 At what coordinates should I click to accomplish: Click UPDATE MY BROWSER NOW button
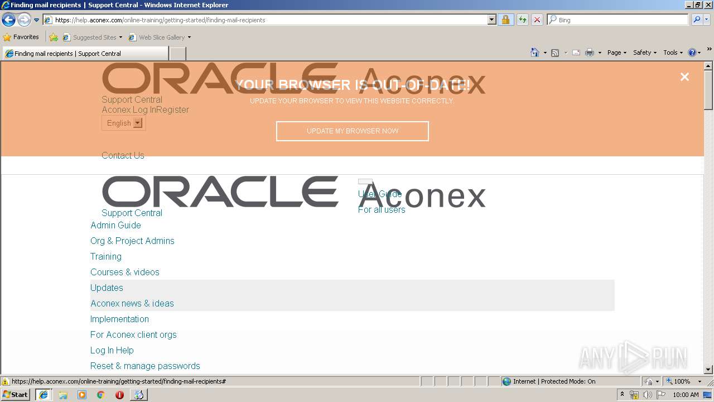point(353,131)
